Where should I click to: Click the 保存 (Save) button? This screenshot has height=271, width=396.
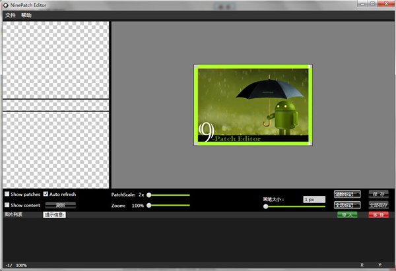coord(378,194)
